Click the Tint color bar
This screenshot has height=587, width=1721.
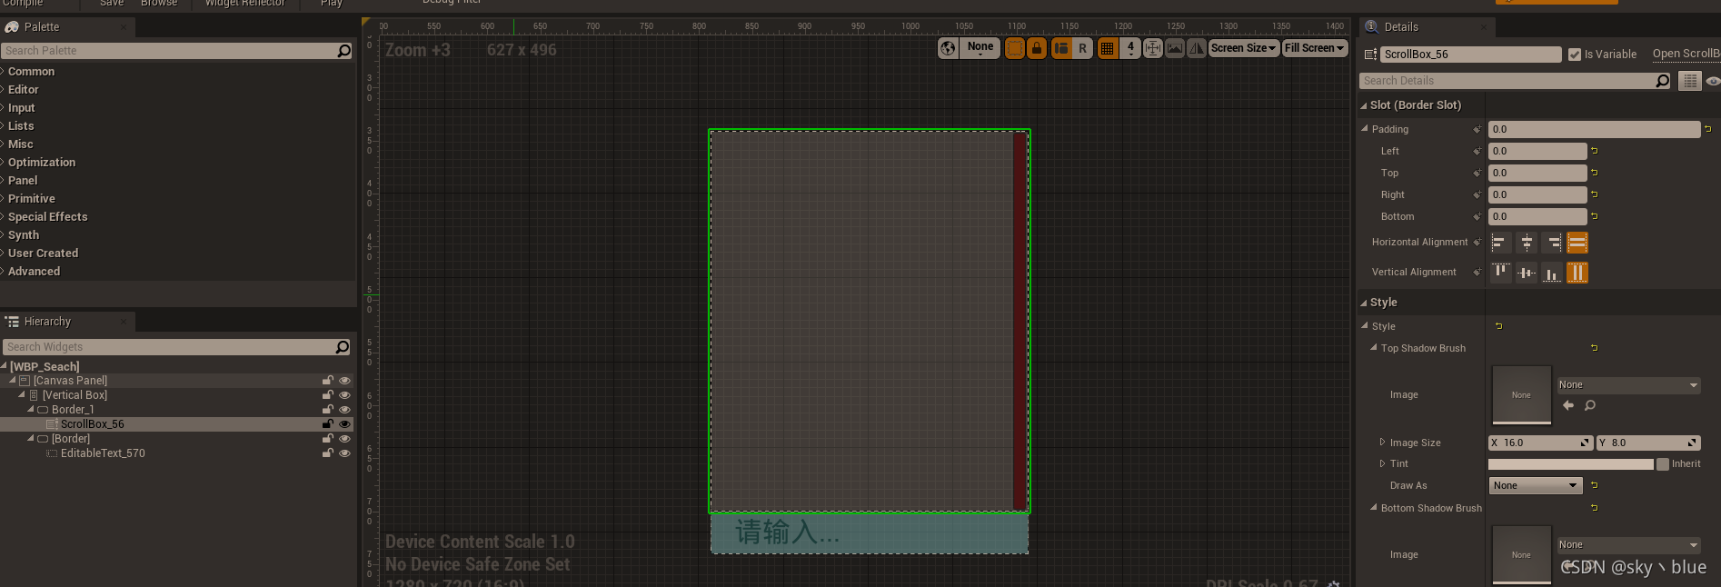1571,464
